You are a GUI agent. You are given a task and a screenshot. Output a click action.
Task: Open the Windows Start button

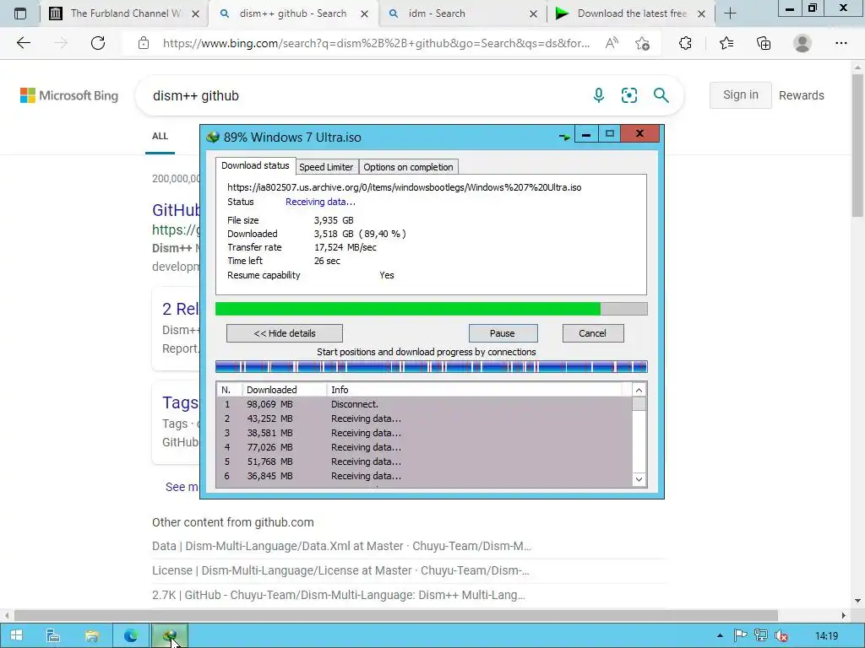click(x=17, y=635)
